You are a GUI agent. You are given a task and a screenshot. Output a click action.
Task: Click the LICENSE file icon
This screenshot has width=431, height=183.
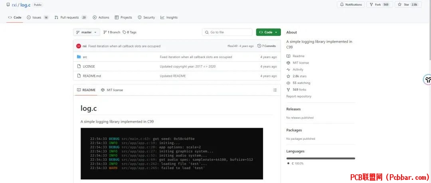pos(79,66)
